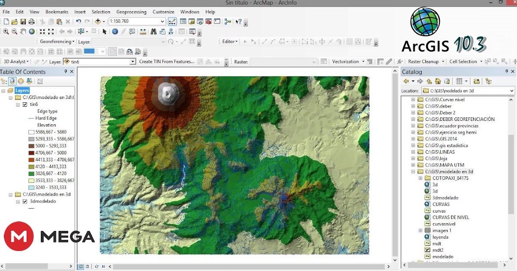
Task: Click the Print icon on the toolbar
Action: pos(31,21)
